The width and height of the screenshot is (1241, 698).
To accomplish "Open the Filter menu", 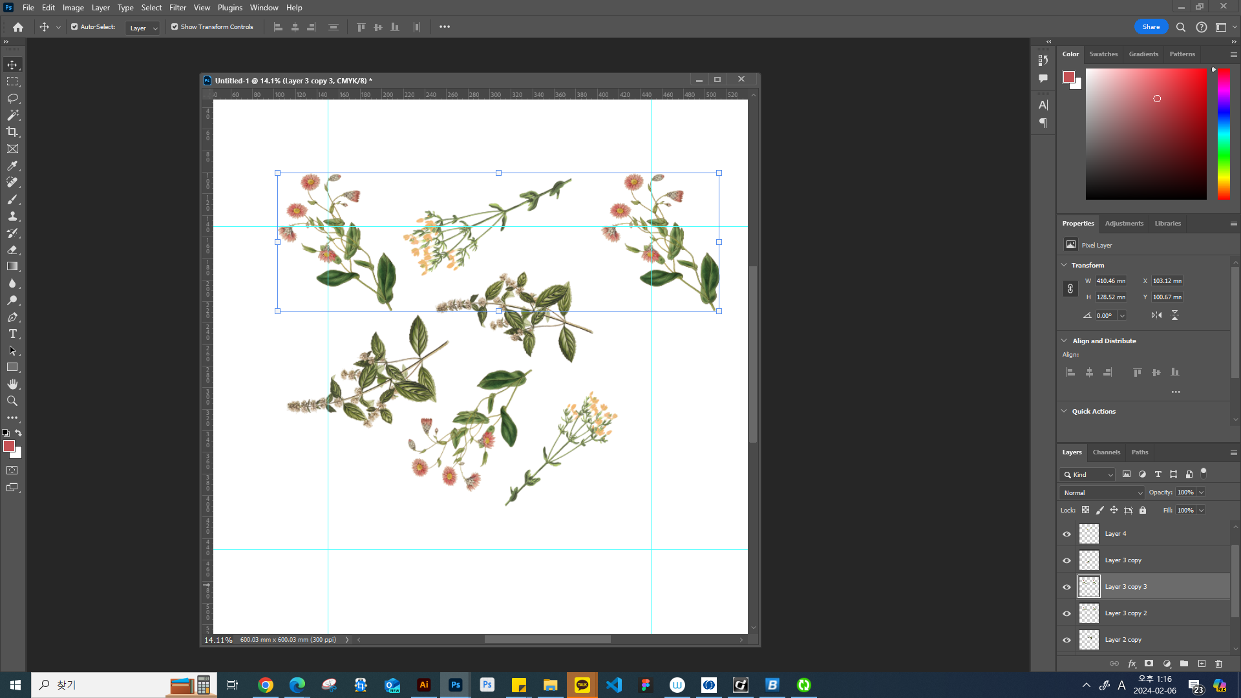I will pos(177,8).
